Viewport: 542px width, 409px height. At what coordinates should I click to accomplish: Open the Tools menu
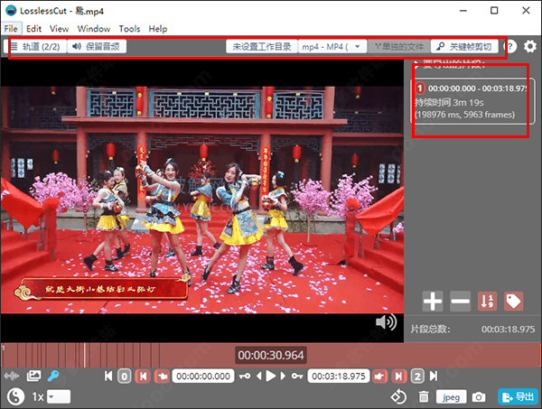point(129,29)
